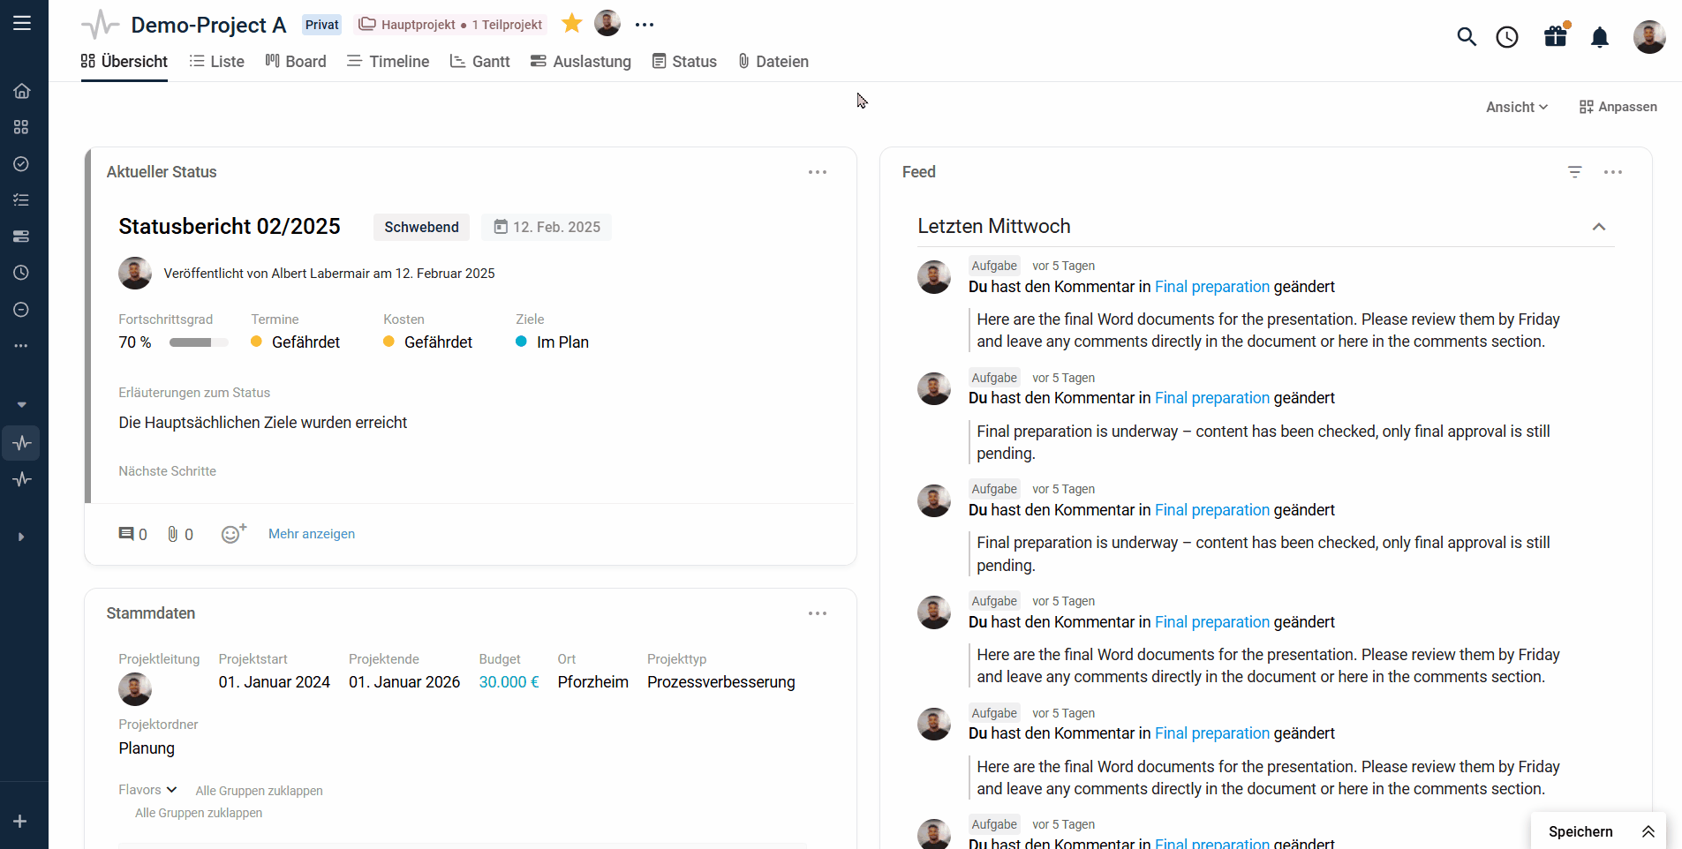Viewport: 1682px width, 849px height.
Task: Switch to the Gantt tab
Action: tap(480, 62)
